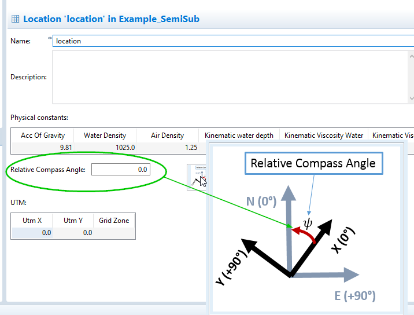Select the Relative Compass Angle input field
414x315 pixels.
click(120, 170)
